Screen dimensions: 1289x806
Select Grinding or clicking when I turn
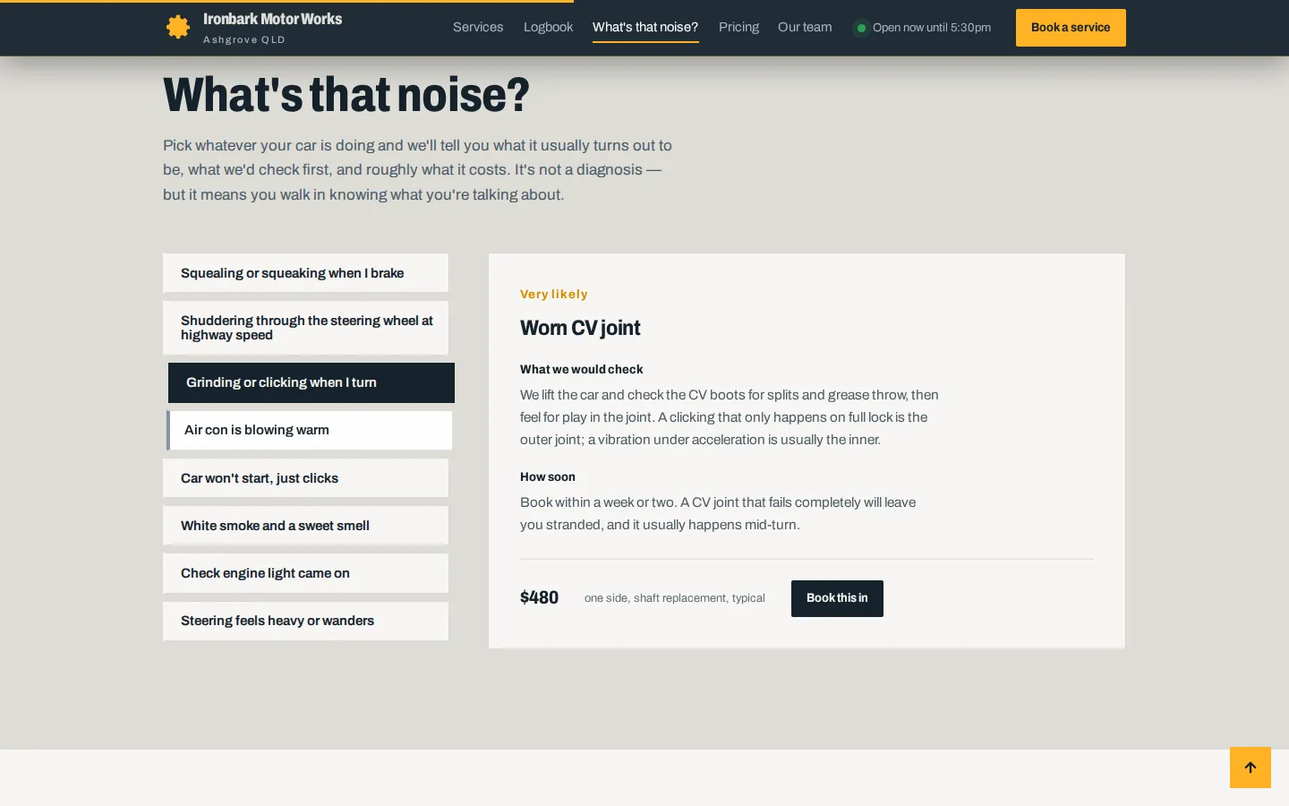[312, 382]
